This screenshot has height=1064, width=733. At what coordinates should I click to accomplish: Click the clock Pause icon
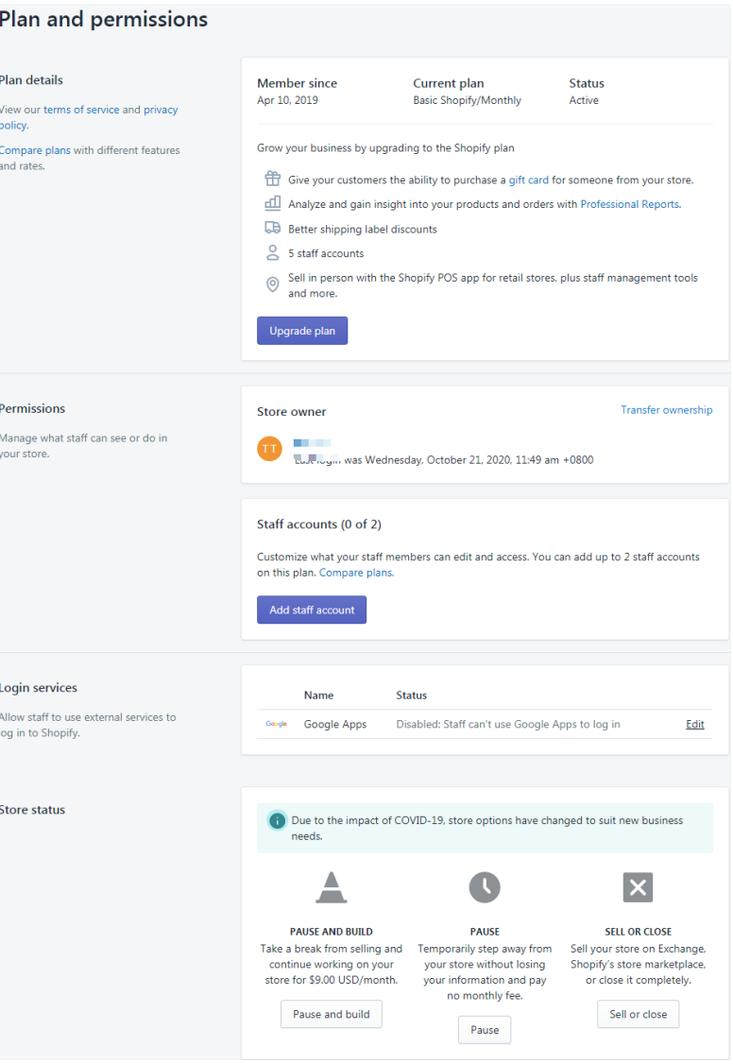point(485,887)
